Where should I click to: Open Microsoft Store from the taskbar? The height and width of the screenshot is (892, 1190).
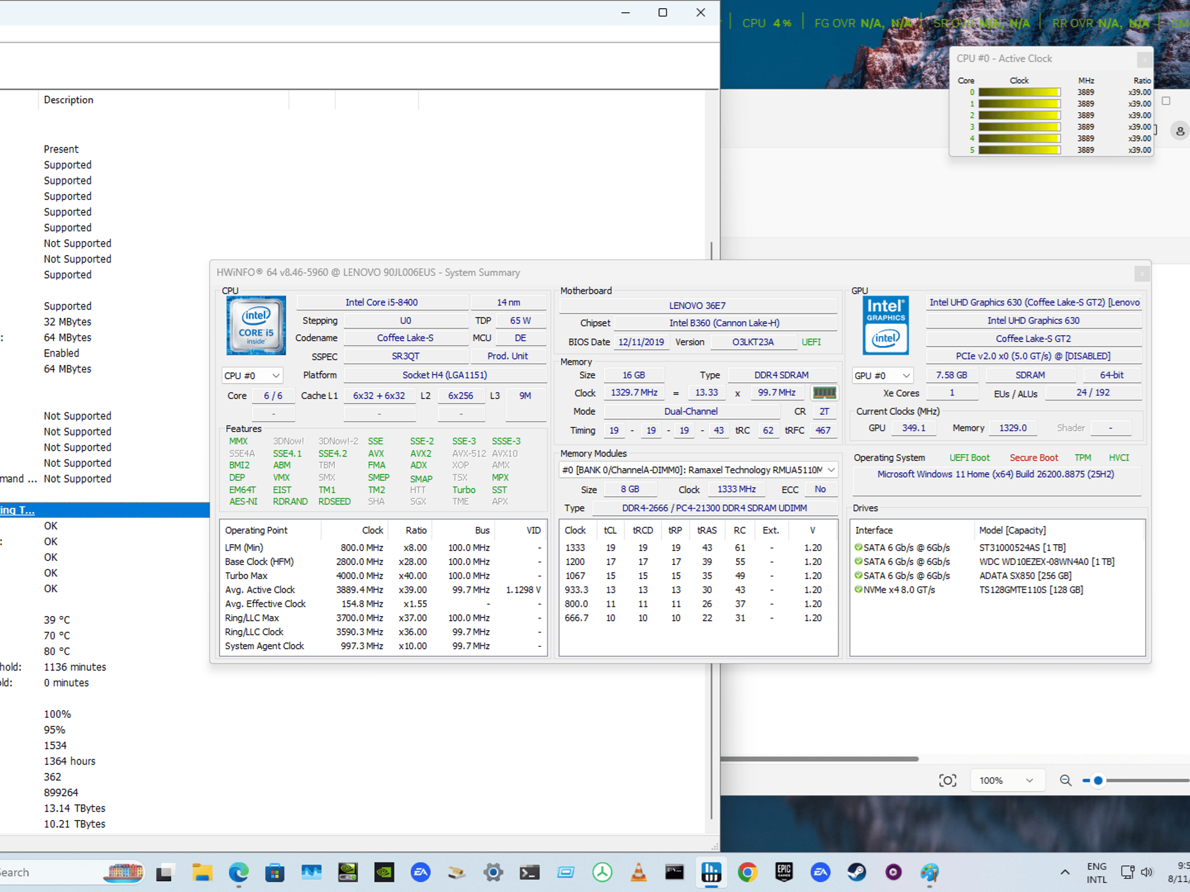(x=274, y=872)
